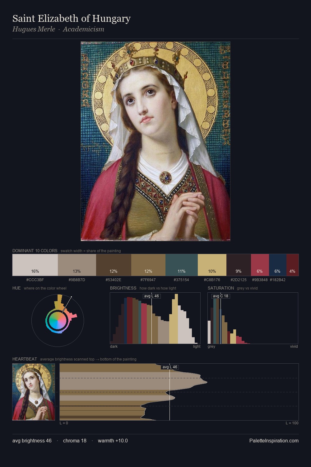Select the crimson #9B3848 swatch
The width and height of the screenshot is (311, 467).
(x=260, y=265)
